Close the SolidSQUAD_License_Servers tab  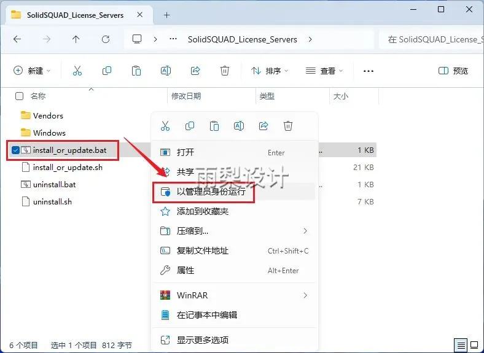[140, 15]
